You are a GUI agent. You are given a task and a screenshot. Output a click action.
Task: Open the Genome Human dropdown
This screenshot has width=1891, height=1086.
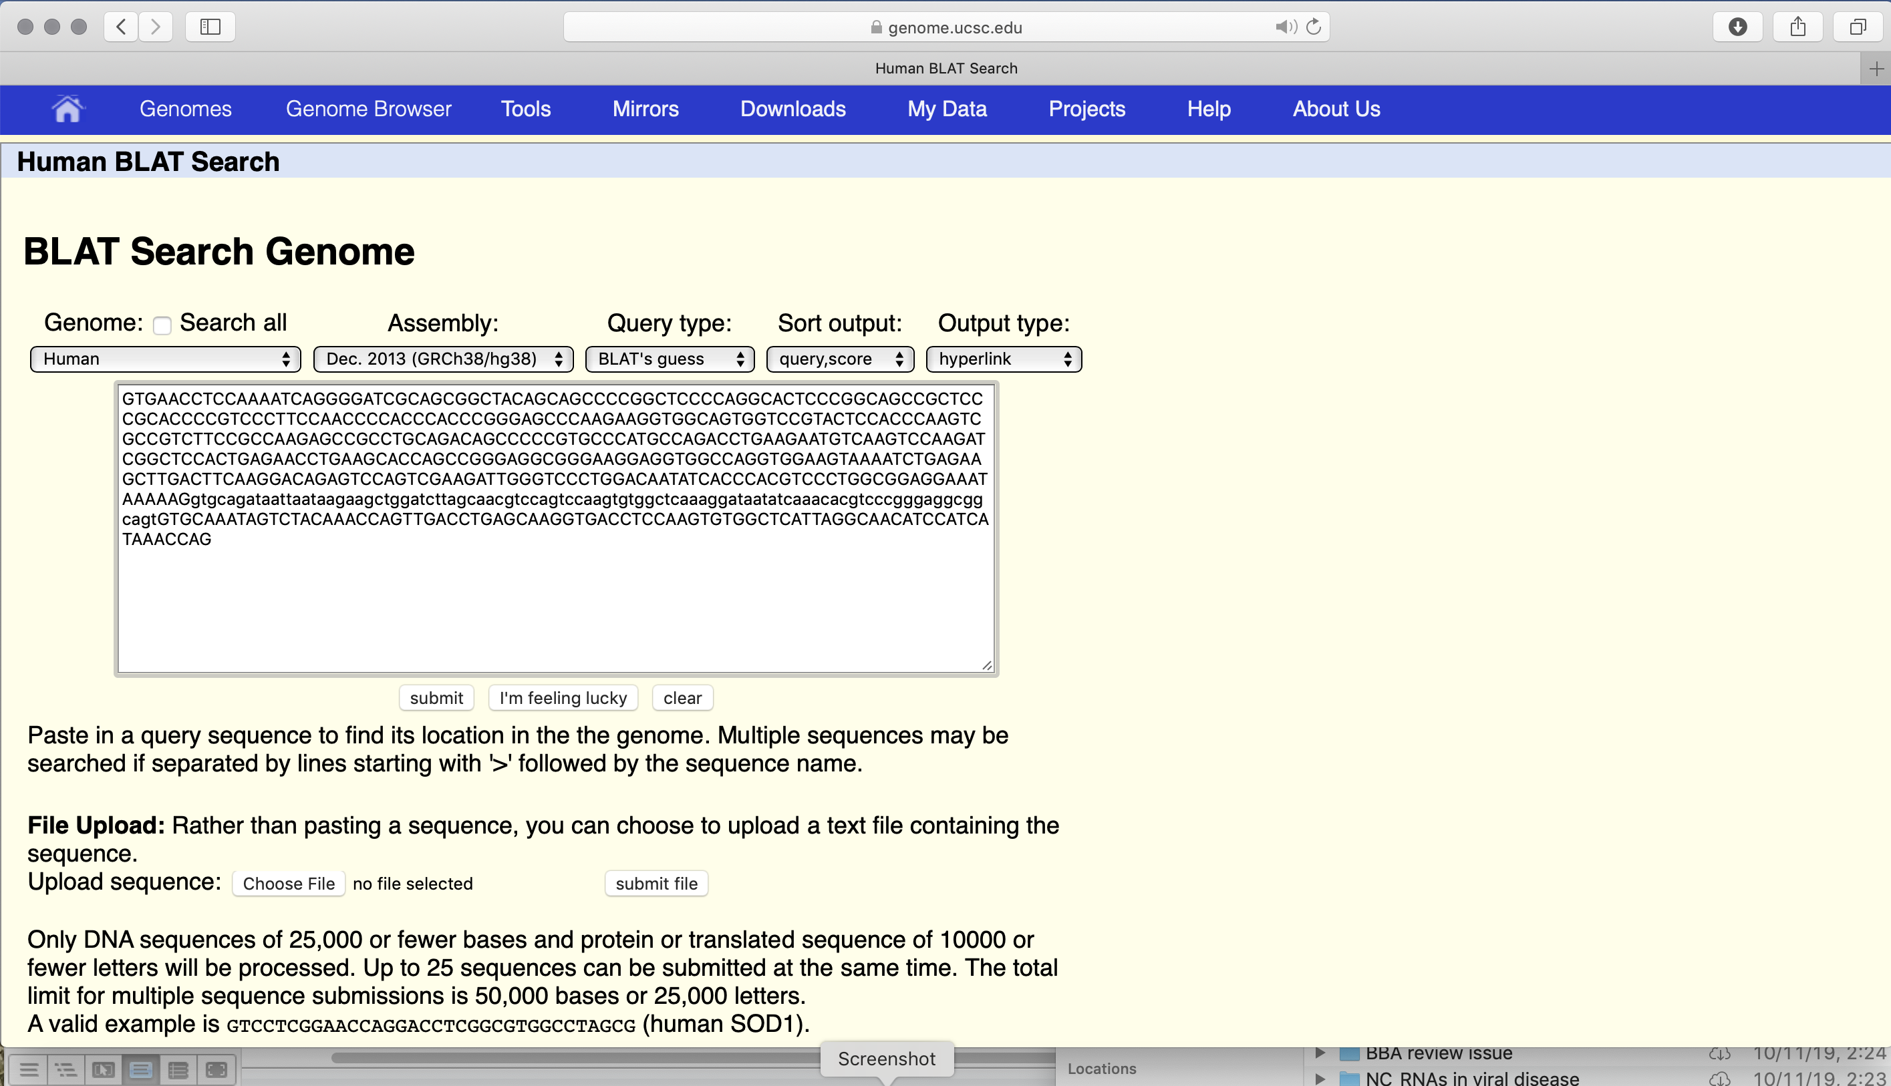[x=165, y=359]
